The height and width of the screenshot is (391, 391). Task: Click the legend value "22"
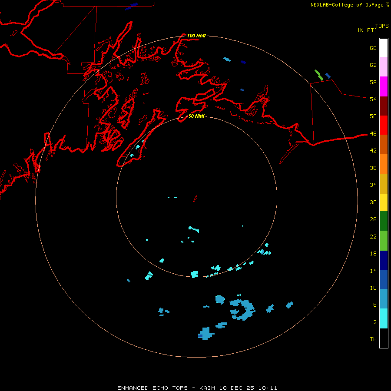373,236
